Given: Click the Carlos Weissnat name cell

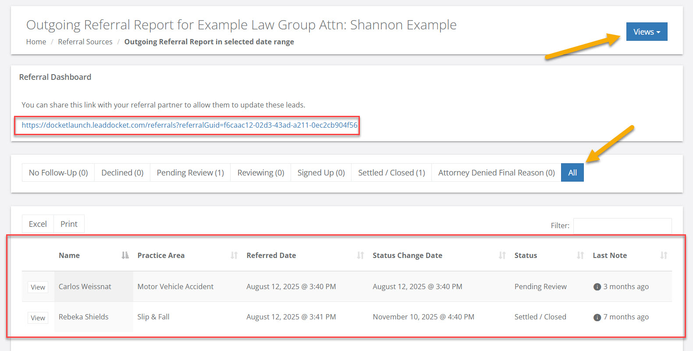Looking at the screenshot, I should (x=94, y=287).
